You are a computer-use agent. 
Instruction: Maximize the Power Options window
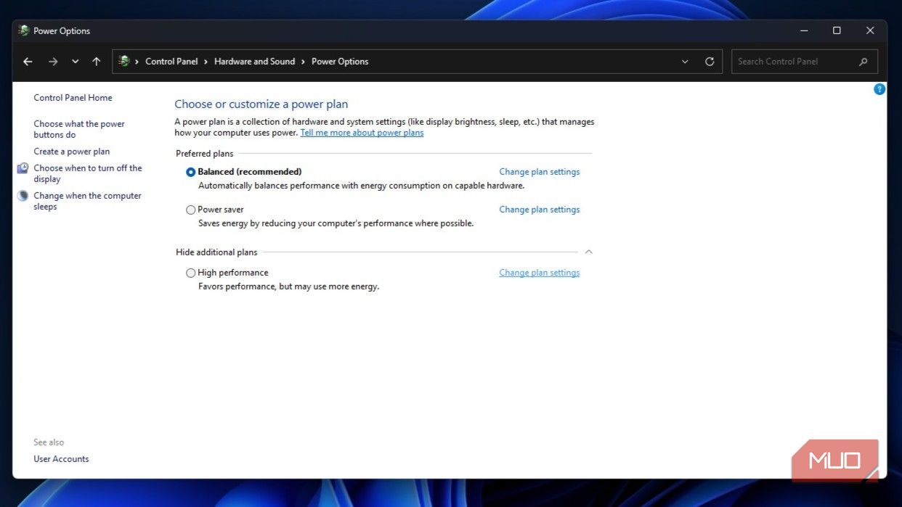click(x=837, y=30)
